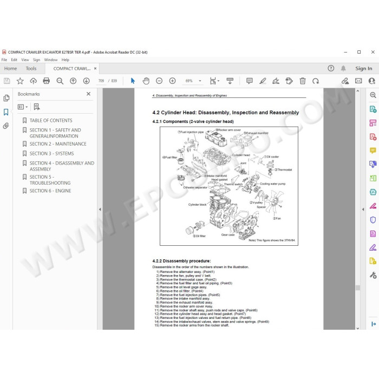Open bookmarks options dropdown

pos(23,107)
